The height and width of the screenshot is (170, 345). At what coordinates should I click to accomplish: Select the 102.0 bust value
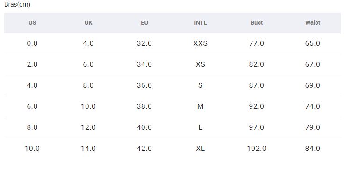[257, 149]
